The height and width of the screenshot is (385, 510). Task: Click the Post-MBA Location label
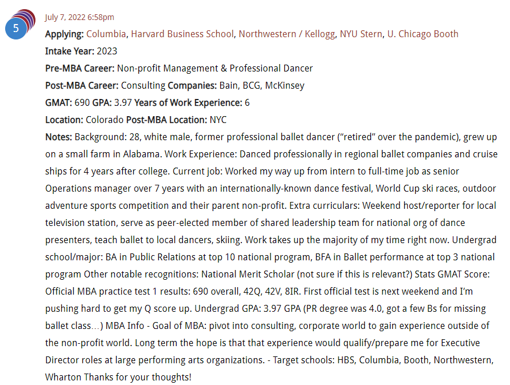(166, 120)
